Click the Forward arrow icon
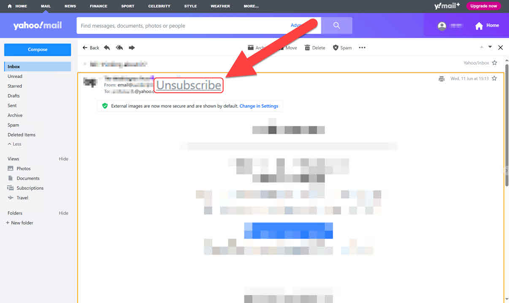Screen dimensions: 509x303 point(132,48)
